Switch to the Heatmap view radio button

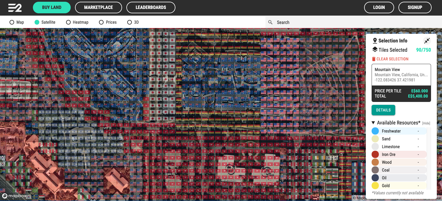(68, 22)
